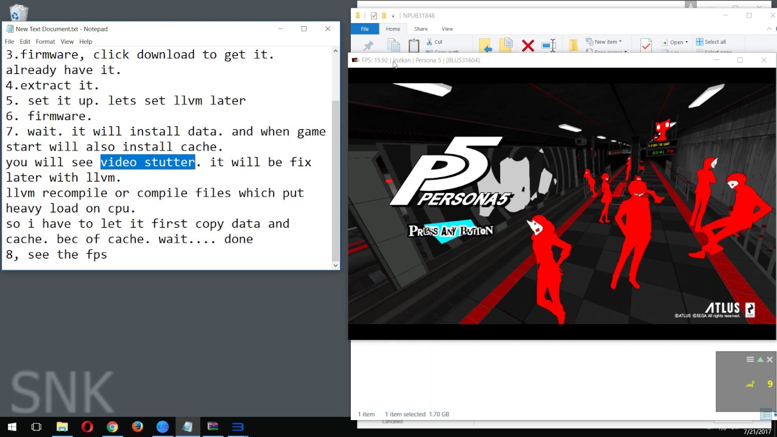Click Notepad's scroll-down arrow
Viewport: 777px width, 437px height.
click(x=336, y=265)
